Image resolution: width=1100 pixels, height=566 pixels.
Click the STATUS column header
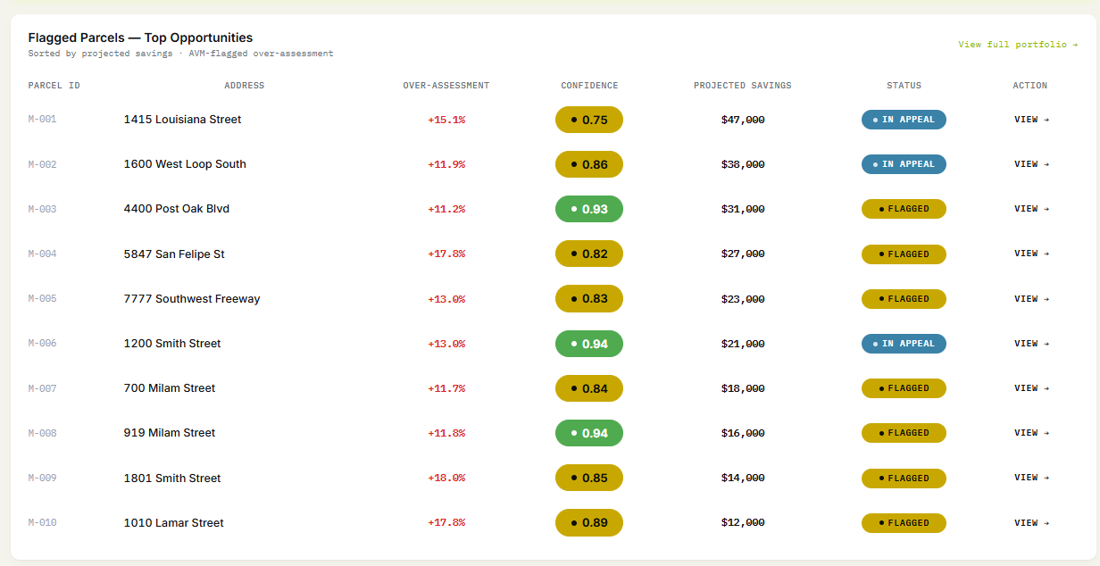pos(904,86)
